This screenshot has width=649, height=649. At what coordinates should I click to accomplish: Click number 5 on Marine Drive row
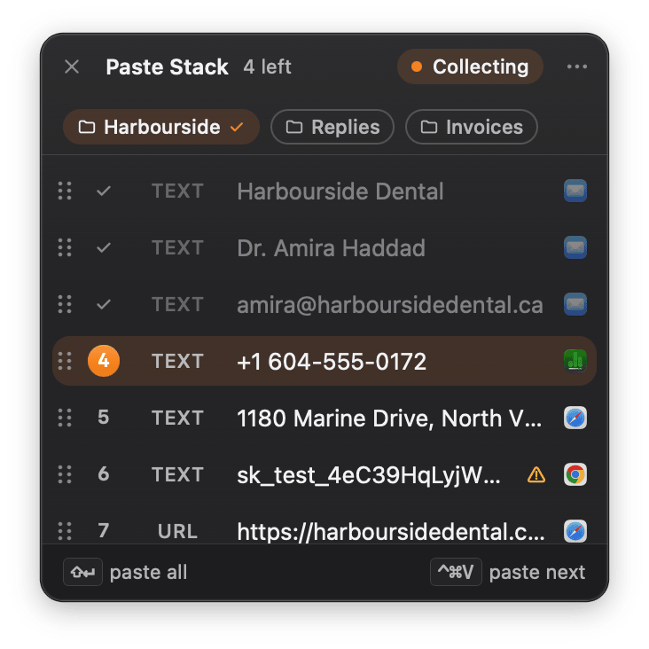[104, 418]
